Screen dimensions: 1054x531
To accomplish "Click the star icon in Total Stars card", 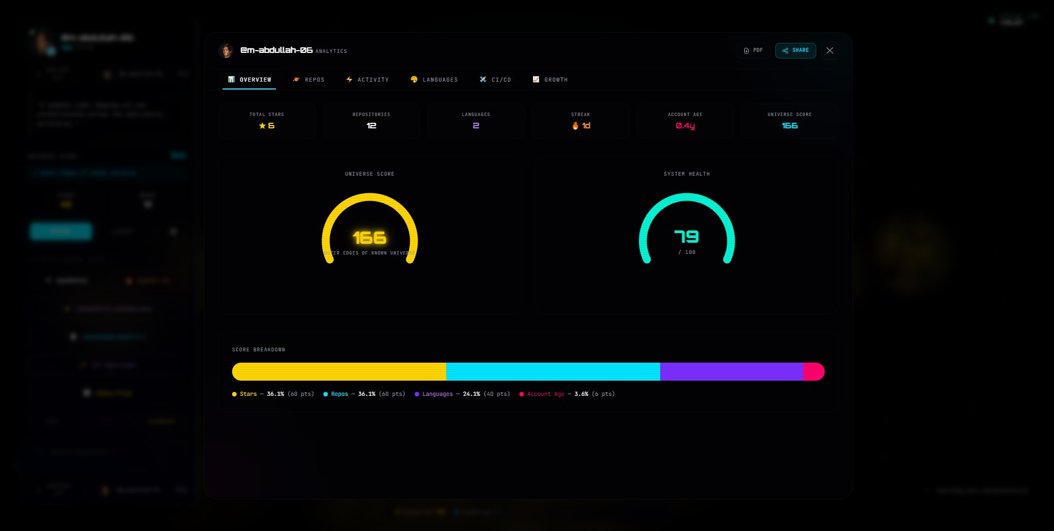I will [x=262, y=126].
